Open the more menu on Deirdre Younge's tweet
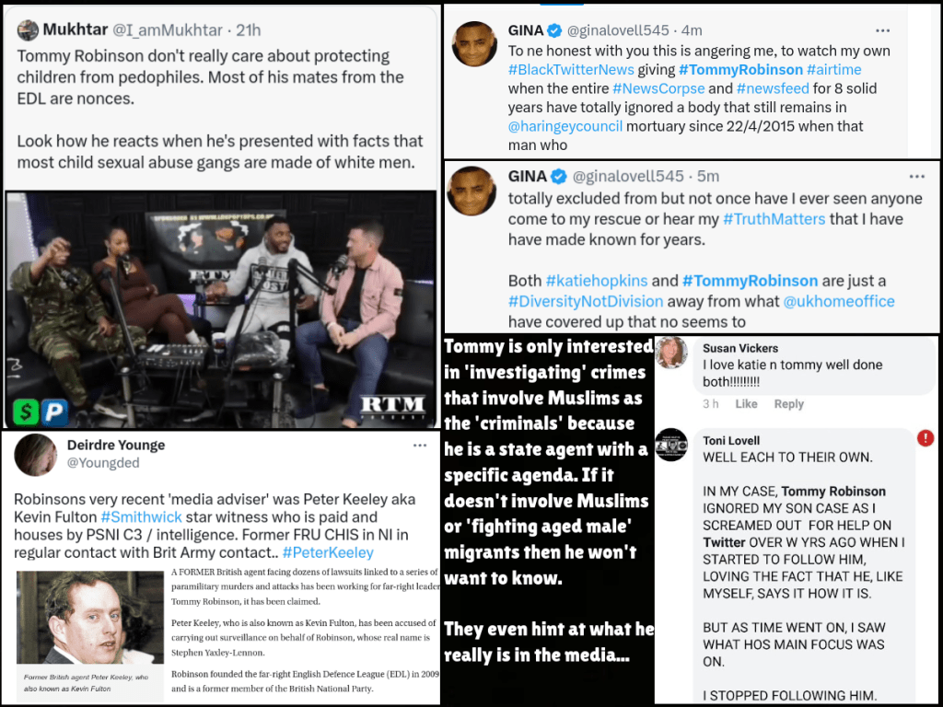The height and width of the screenshot is (707, 943). [x=420, y=446]
